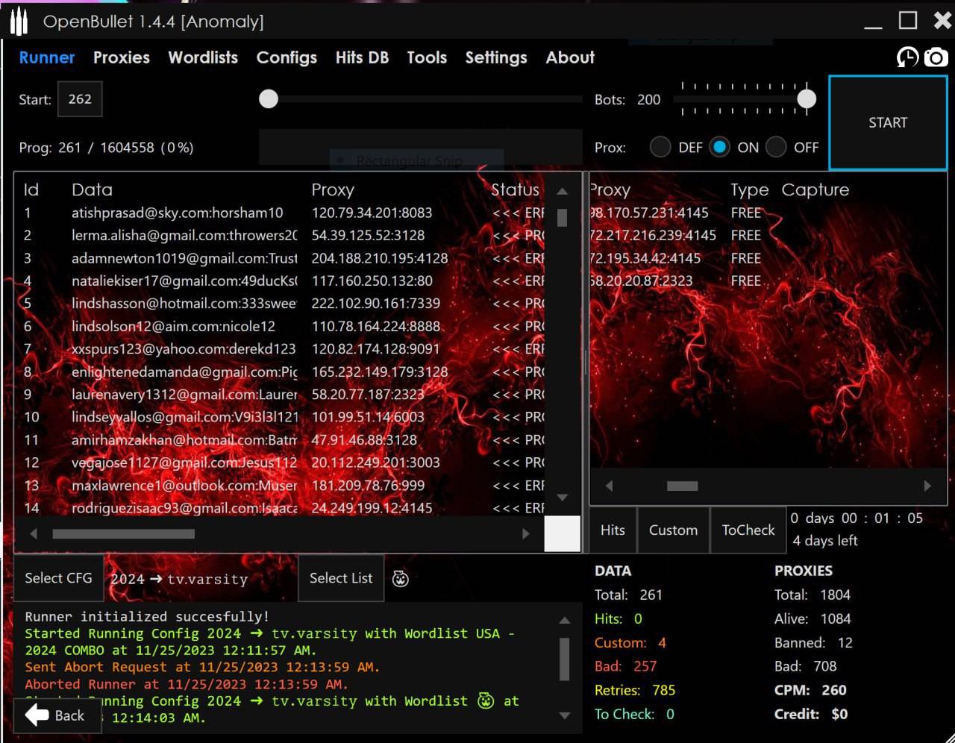Viewport: 955px width, 743px height.
Task: Click the face icon beside Select List
Action: pyautogui.click(x=401, y=579)
